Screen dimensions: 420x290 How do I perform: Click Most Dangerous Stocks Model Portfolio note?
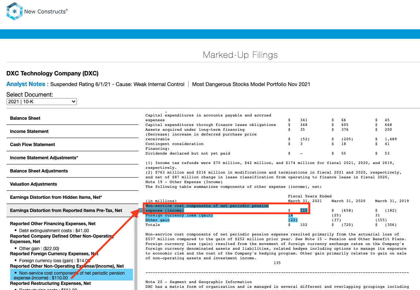pos(251,84)
